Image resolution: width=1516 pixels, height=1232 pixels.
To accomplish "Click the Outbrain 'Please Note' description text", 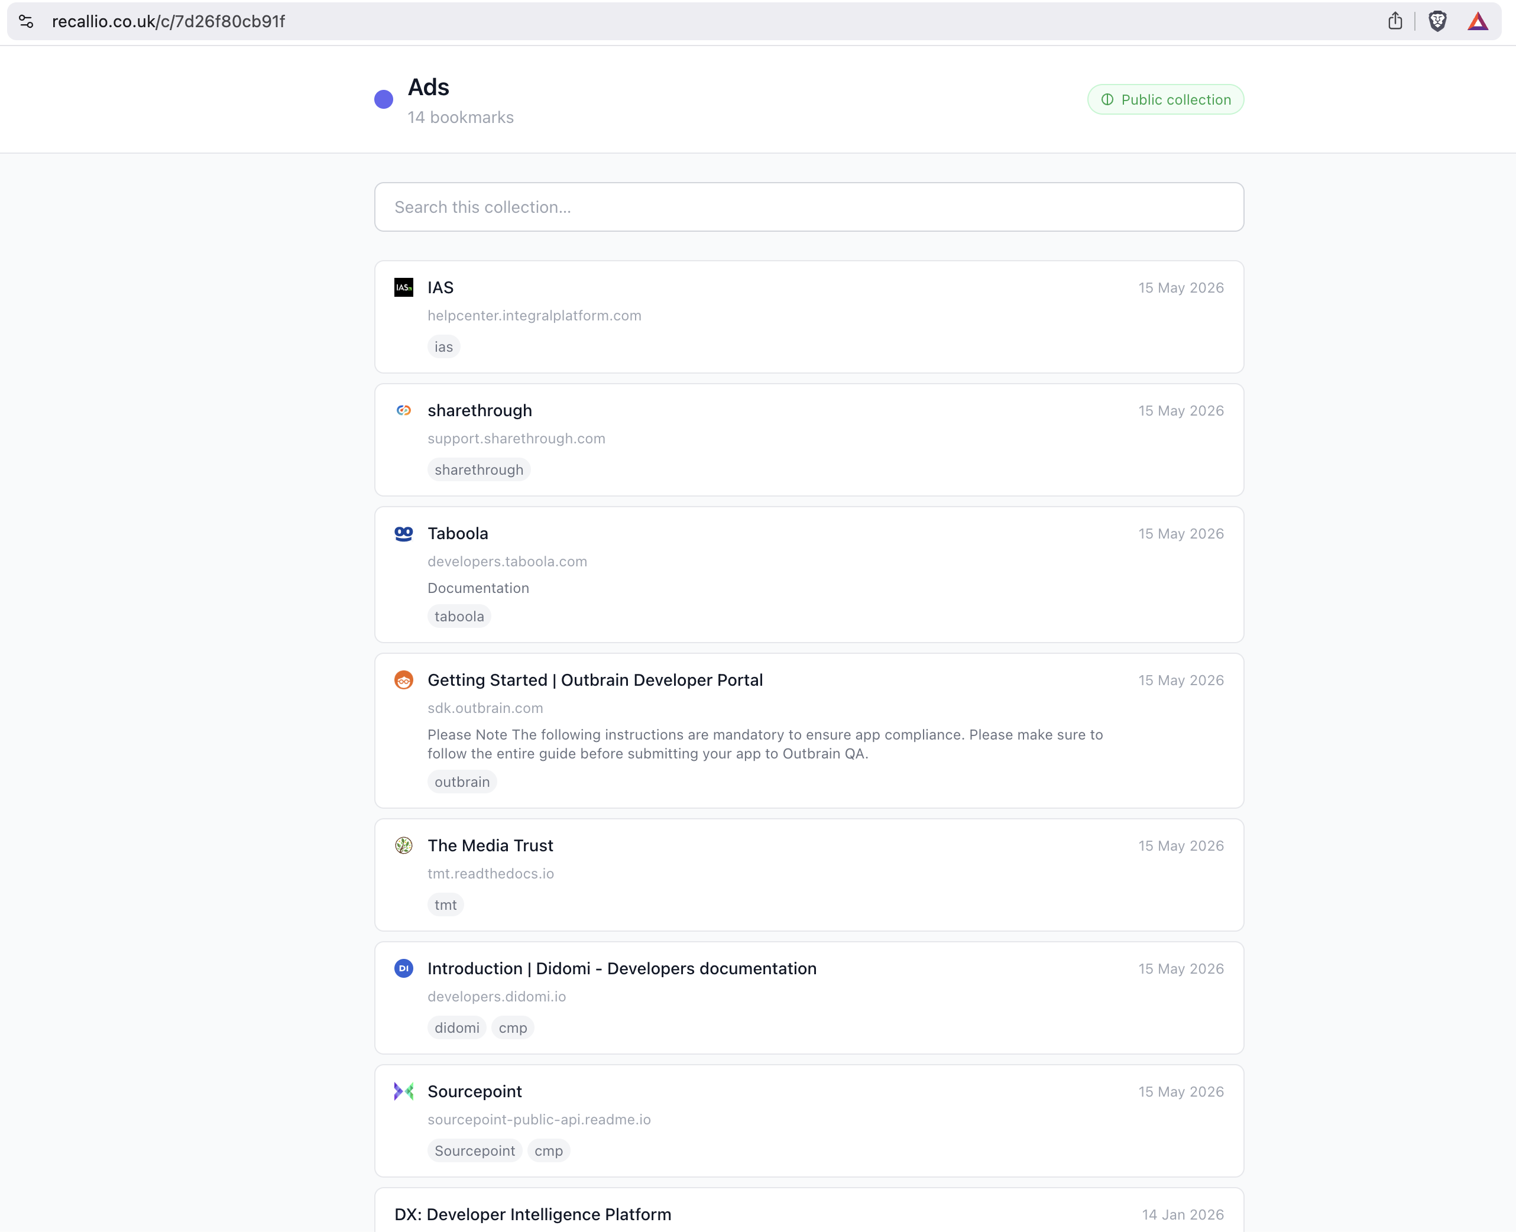I will 765,744.
